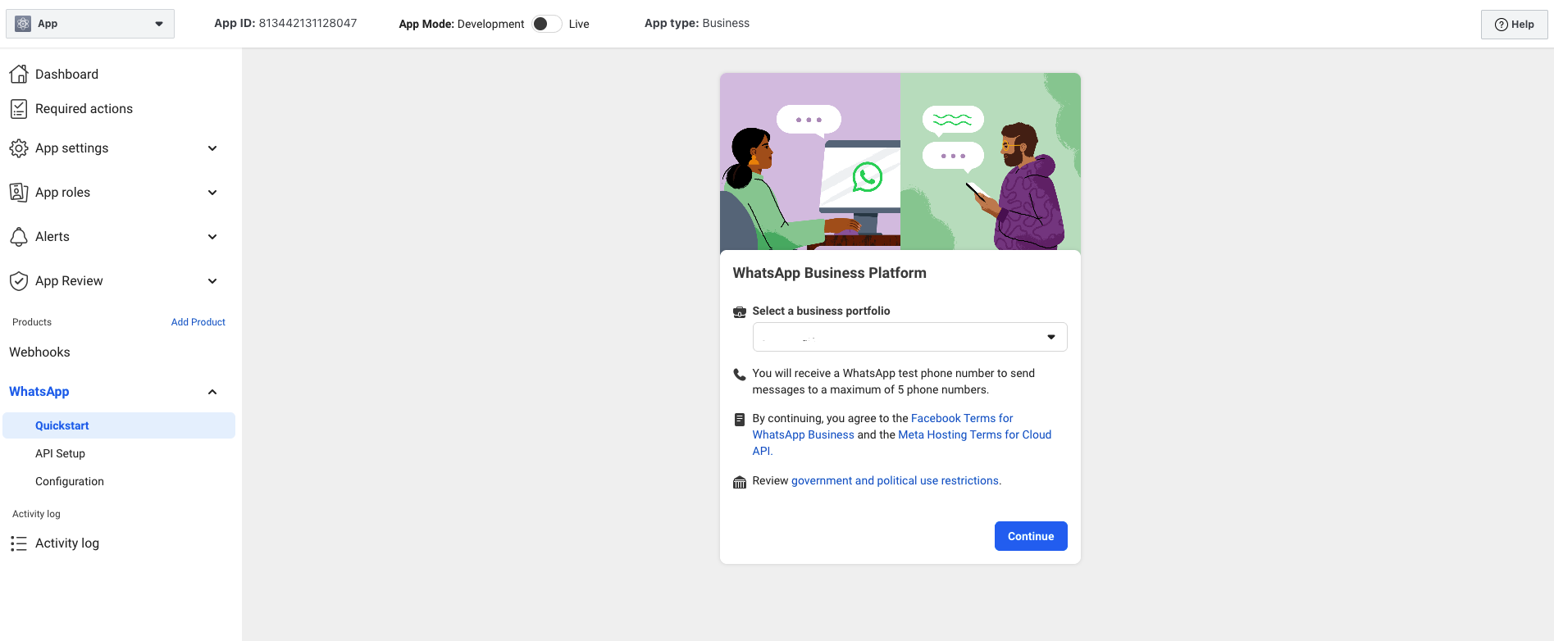Click the WhatsApp Business Platform illustration
1554x641 pixels.
900,161
